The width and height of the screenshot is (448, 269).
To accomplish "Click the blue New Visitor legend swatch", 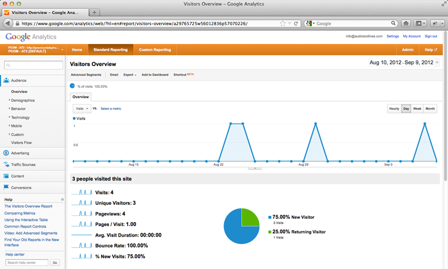I will (x=270, y=218).
